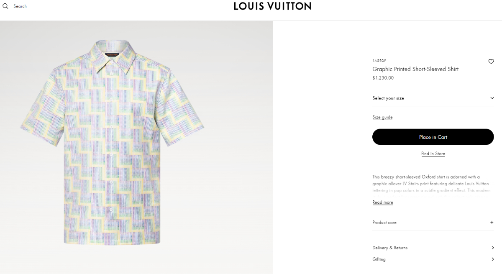Click the product description text

432,186
